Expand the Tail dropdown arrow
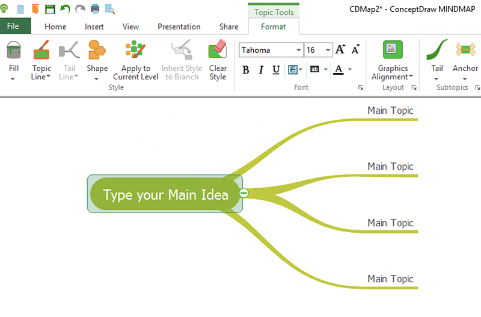Image resolution: width=481 pixels, height=317 pixels. coord(437,79)
